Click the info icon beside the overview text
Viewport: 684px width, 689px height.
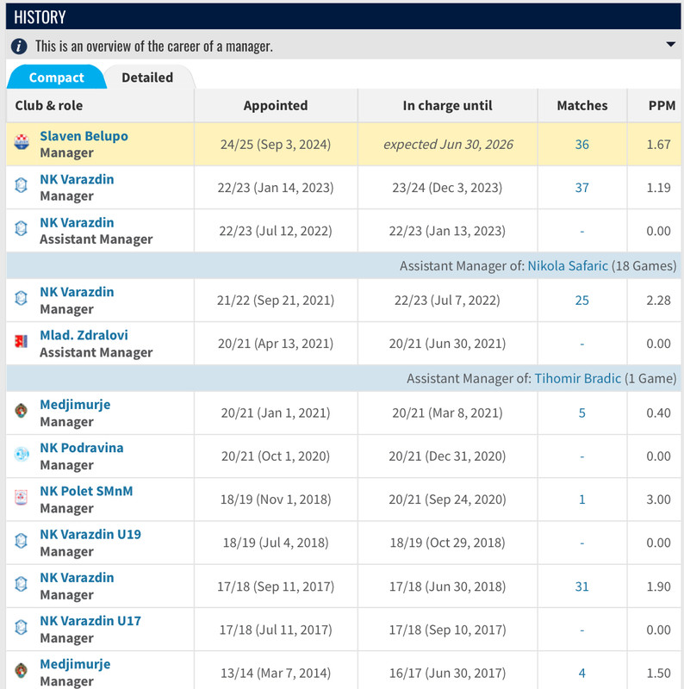(19, 47)
